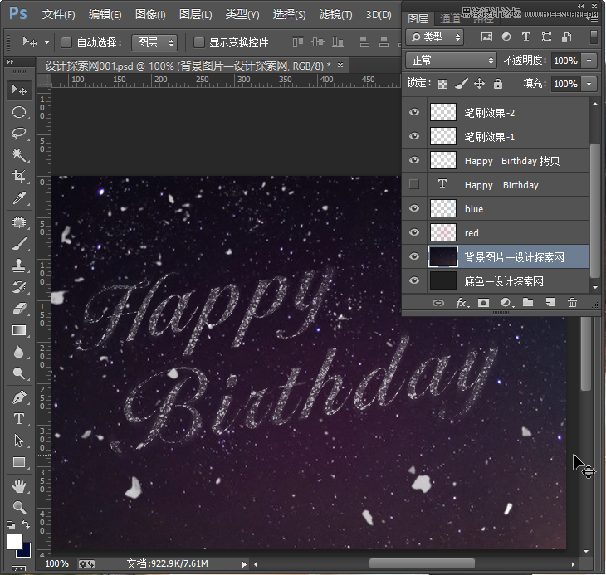
Task: Select the Pen tool
Action: click(x=18, y=397)
